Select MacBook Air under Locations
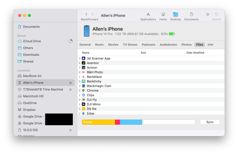This screenshot has height=154, width=238. pos(45,76)
